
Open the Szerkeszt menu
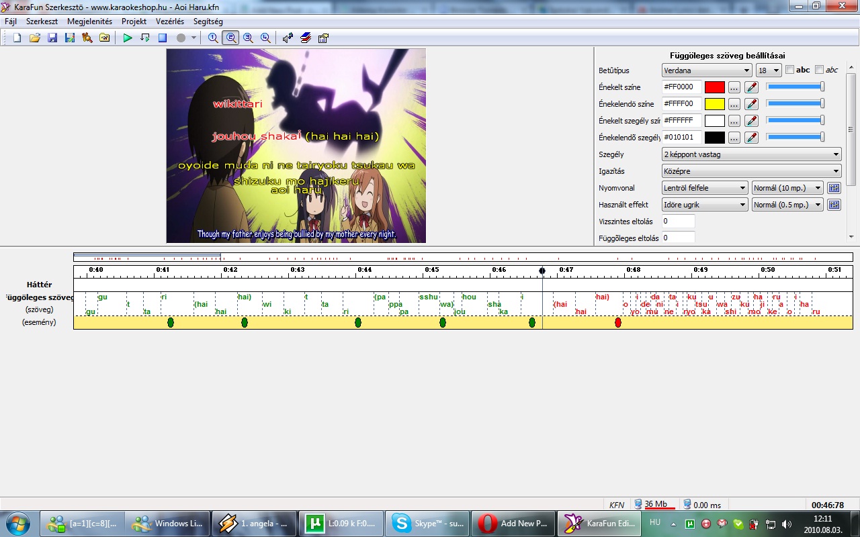42,21
